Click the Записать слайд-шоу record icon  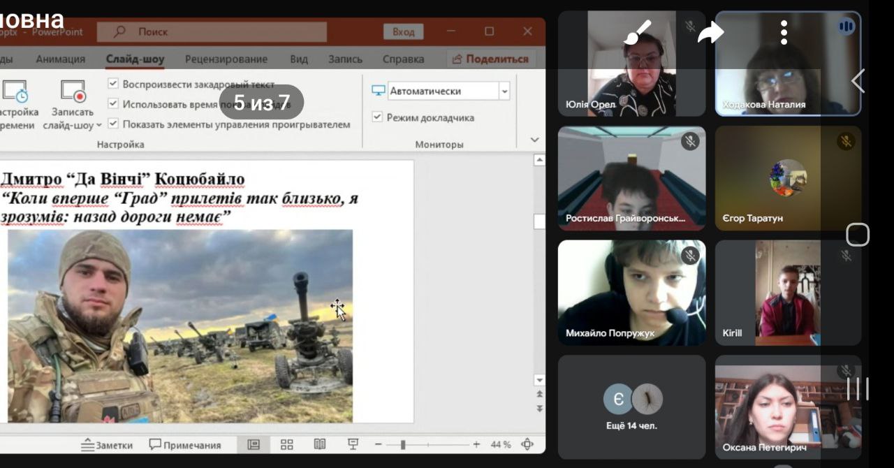point(73,92)
